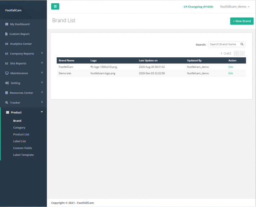Viewport: 256px width, 207px height.
Task: Click the Product table icon
Action: pos(8,112)
